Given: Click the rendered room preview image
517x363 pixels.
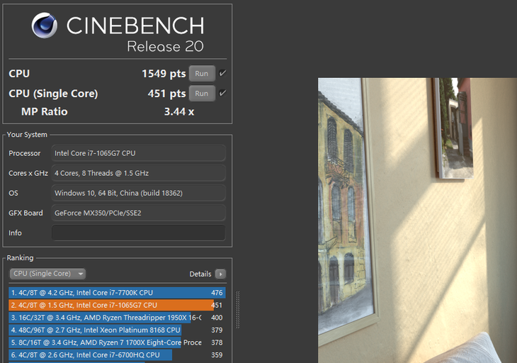Looking at the screenshot, I should [x=417, y=220].
